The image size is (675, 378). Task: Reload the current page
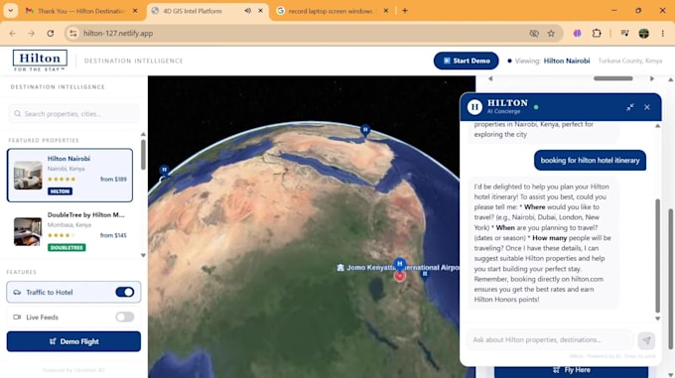(51, 33)
